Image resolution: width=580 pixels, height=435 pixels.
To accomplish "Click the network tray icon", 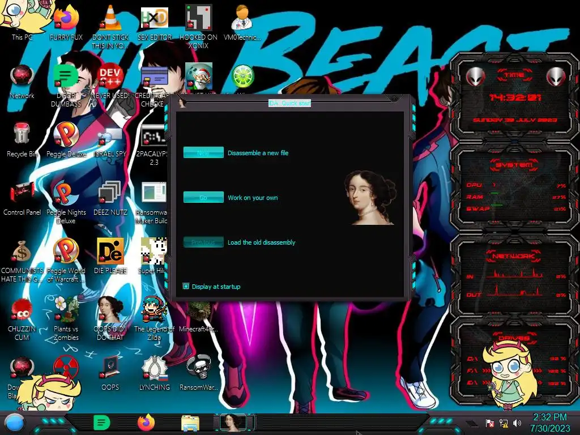I will [504, 423].
